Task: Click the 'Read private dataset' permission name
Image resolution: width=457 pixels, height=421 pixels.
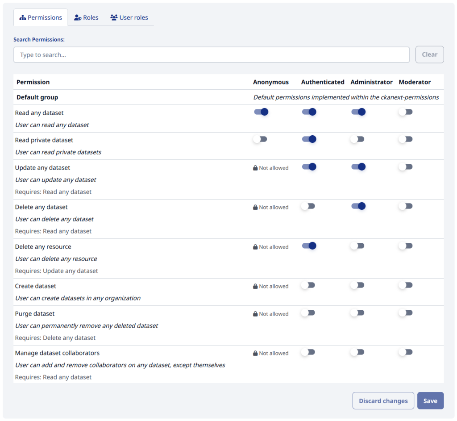Action: 44,140
